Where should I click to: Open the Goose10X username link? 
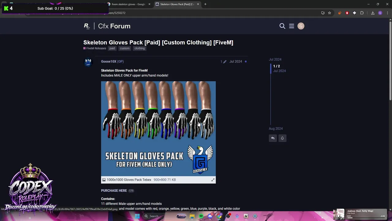coord(109,61)
